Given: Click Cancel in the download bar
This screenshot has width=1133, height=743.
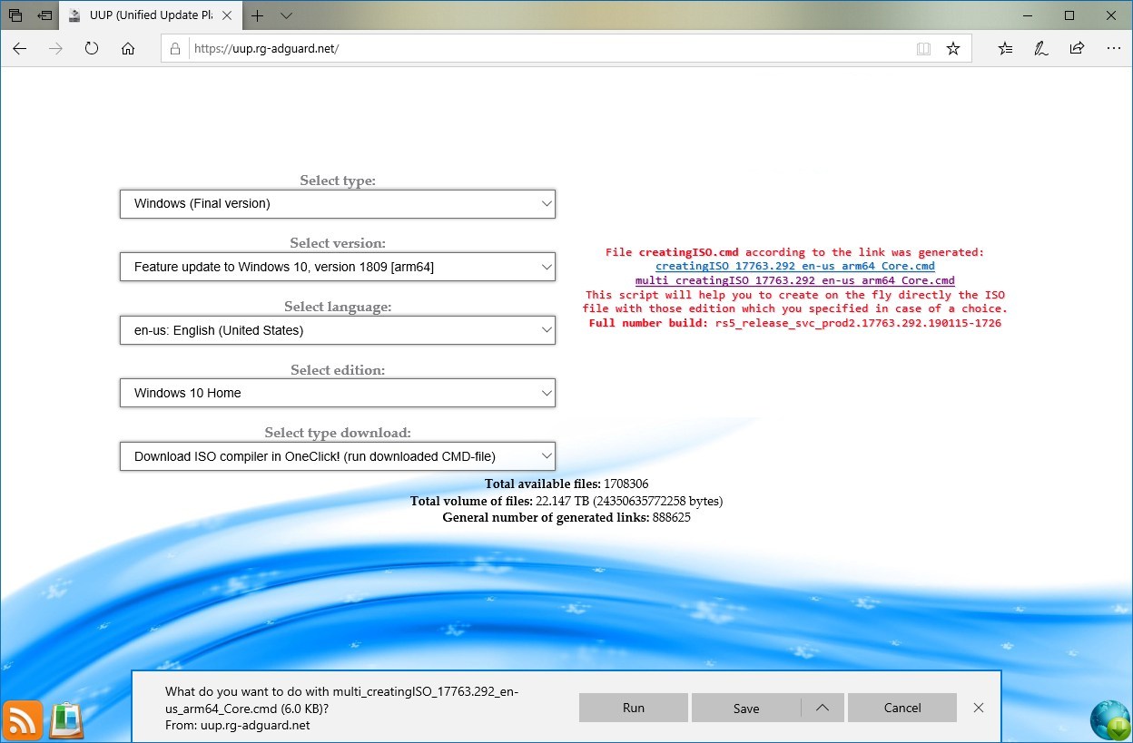Looking at the screenshot, I should click(902, 708).
